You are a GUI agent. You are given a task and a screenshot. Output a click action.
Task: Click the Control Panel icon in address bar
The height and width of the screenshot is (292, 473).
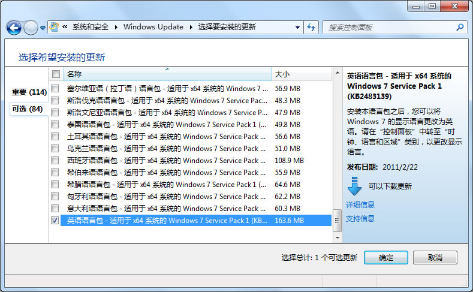click(x=54, y=27)
